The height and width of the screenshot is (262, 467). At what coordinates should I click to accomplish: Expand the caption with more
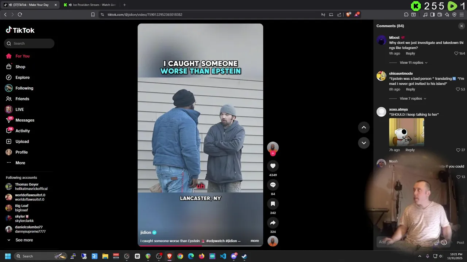(x=255, y=241)
